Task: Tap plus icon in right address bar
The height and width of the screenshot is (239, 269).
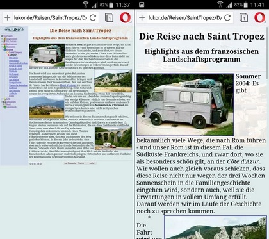Action: (x=142, y=17)
